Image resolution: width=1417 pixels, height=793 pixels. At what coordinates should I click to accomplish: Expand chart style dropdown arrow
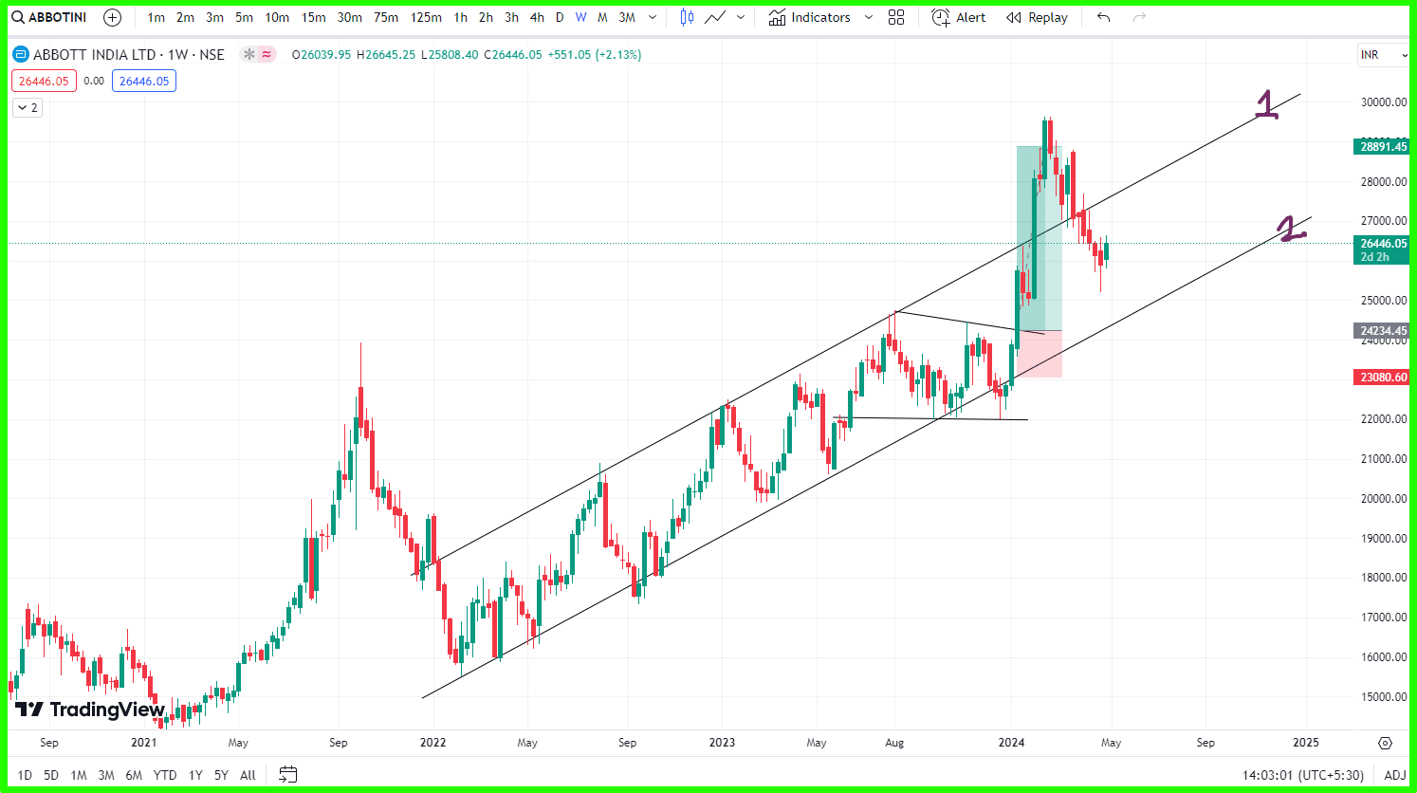[x=741, y=17]
